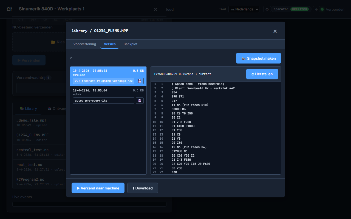
Task: Click code line 'G1 X100 F1000'
Action: click(183, 126)
